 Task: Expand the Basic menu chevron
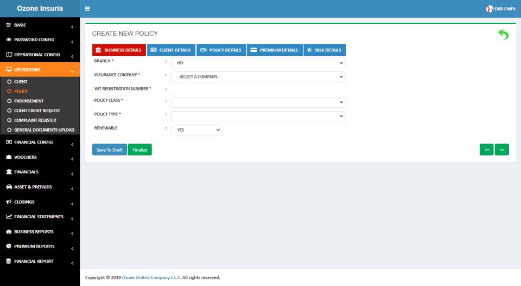72,27
